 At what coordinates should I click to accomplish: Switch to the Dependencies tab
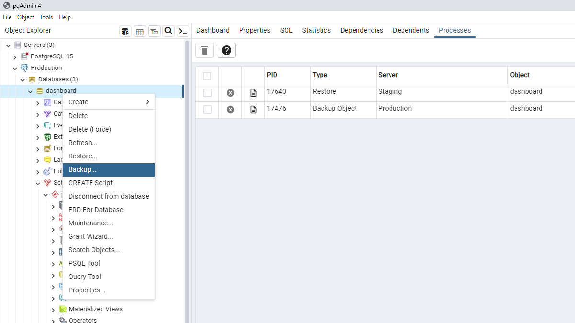pyautogui.click(x=362, y=30)
